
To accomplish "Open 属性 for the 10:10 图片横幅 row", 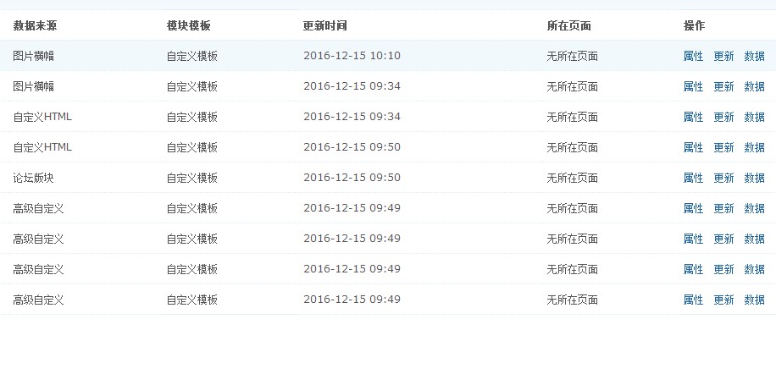I will click(x=693, y=56).
